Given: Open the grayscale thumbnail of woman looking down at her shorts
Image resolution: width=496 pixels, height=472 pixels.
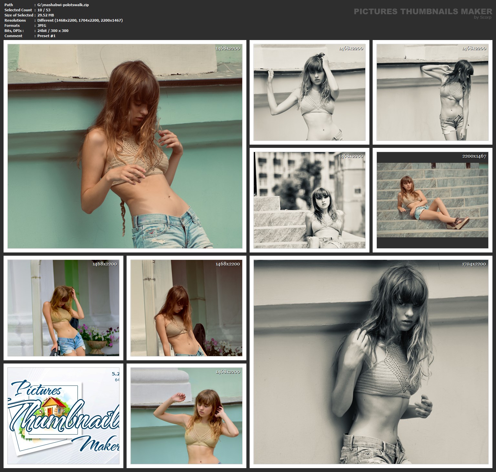Looking at the screenshot, I should (432, 92).
